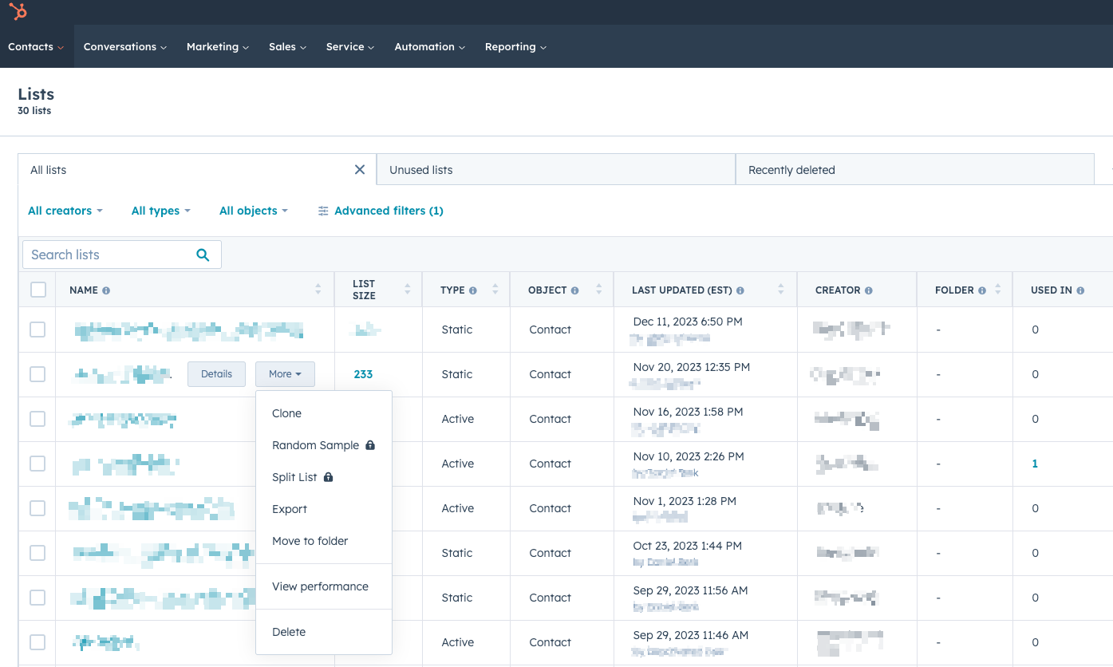
Task: Click info icon beside LAST UPDATED header
Action: click(x=740, y=290)
